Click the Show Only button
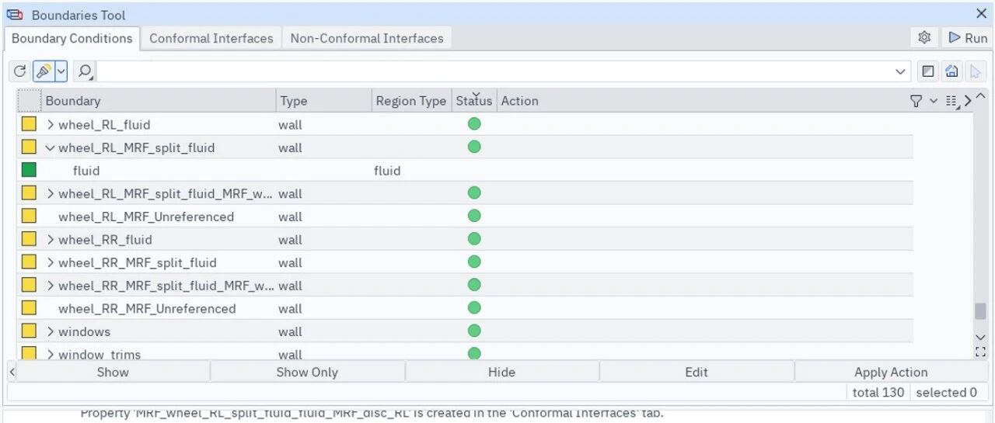The width and height of the screenshot is (995, 423). point(307,372)
